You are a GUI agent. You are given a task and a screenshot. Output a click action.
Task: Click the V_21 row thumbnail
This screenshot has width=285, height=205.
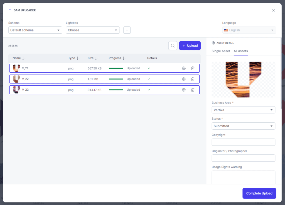[x=16, y=68]
